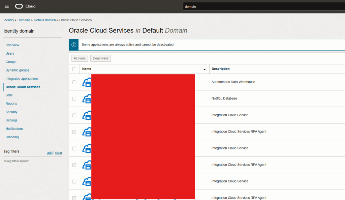Image resolution: width=345 pixels, height=200 pixels.
Task: Select the NoSQL Database row checkbox
Action: (x=74, y=99)
